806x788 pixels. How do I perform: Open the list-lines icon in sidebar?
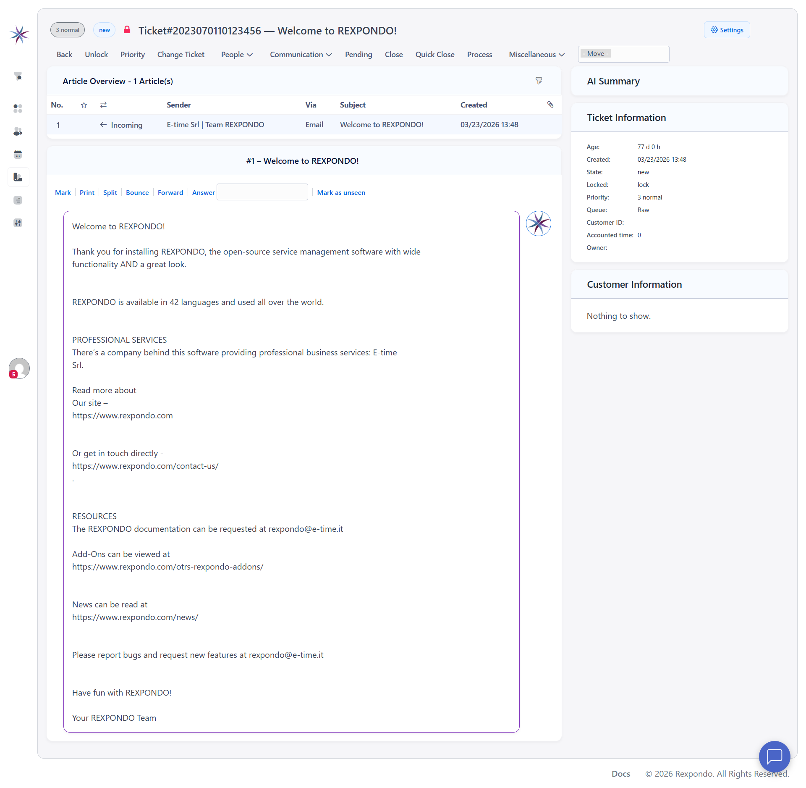[x=18, y=200]
